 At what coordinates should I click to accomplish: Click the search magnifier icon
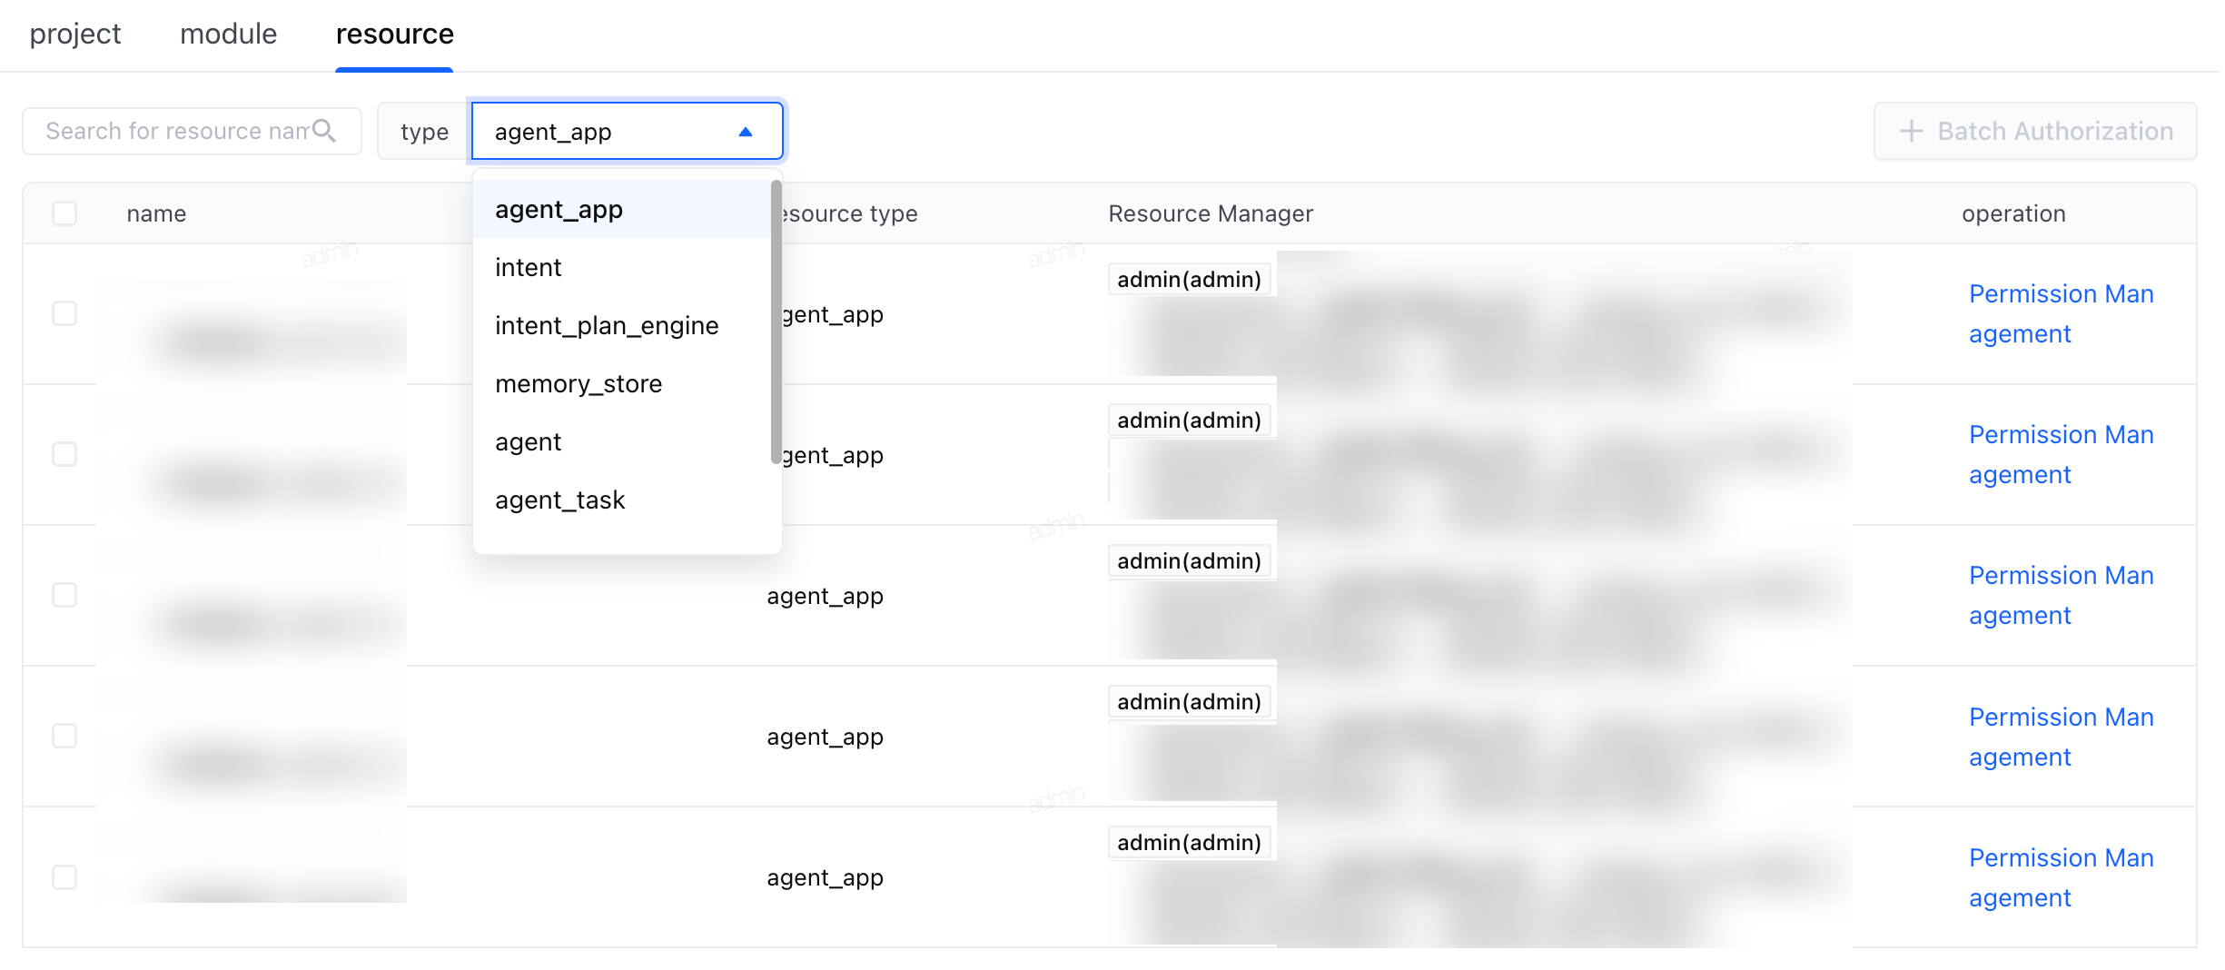click(x=324, y=131)
